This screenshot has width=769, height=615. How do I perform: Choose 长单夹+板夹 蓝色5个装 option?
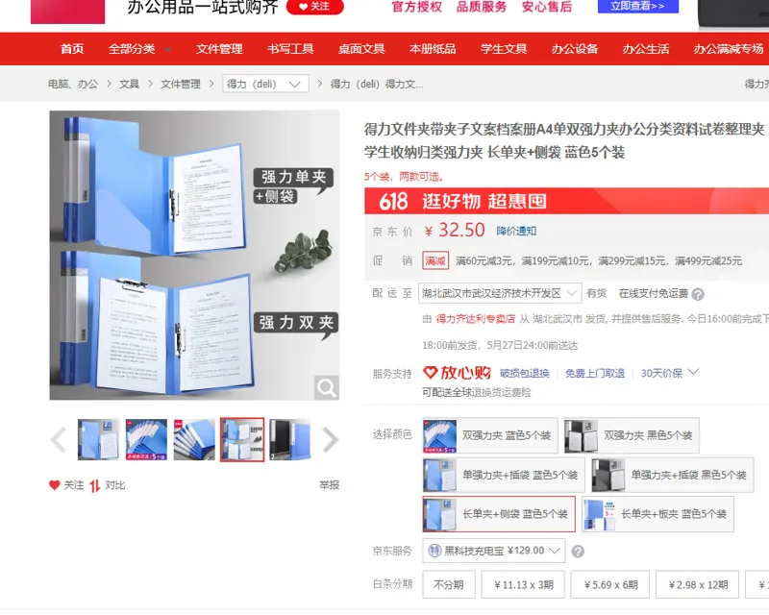click(x=657, y=514)
